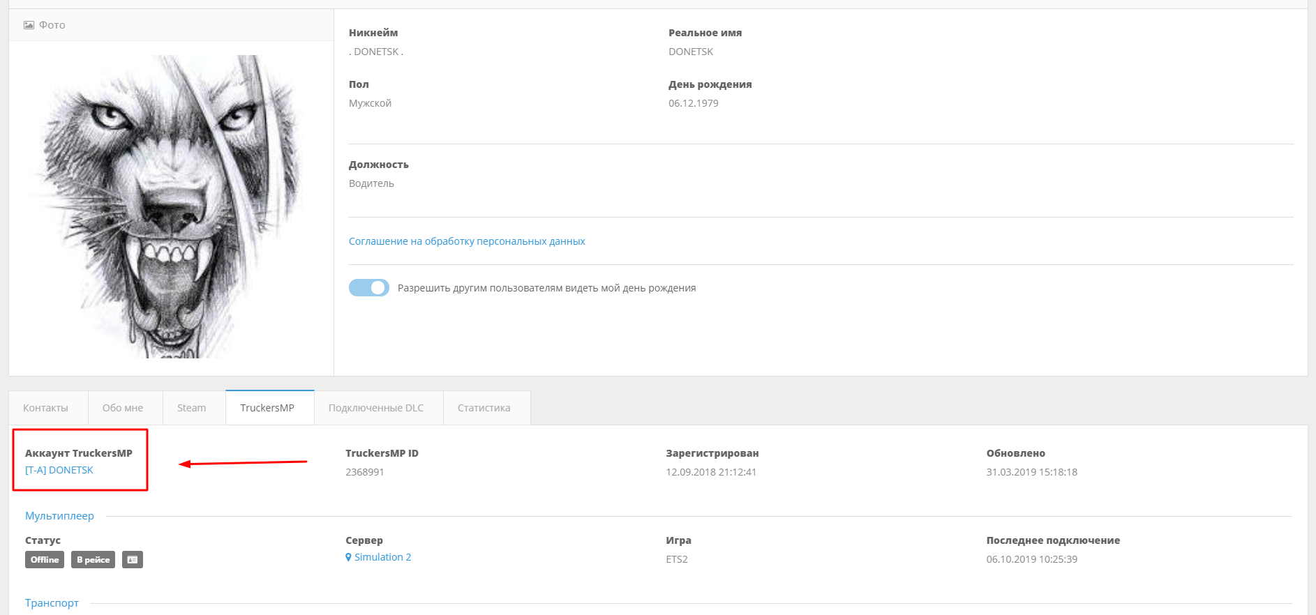Click the registration date 12.09.2018 21:12:41
Viewport: 1316px width, 615px height.
click(x=711, y=472)
